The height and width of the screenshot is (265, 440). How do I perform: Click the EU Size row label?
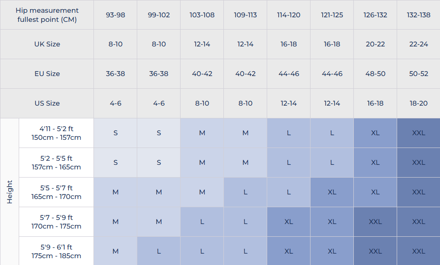[47, 74]
